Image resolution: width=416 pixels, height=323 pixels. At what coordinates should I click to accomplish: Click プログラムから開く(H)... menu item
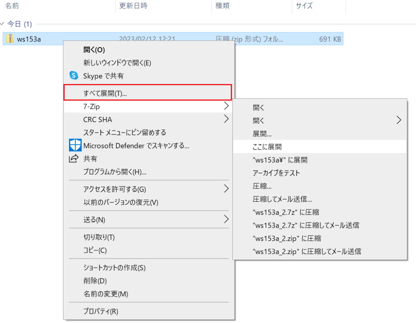tap(115, 172)
